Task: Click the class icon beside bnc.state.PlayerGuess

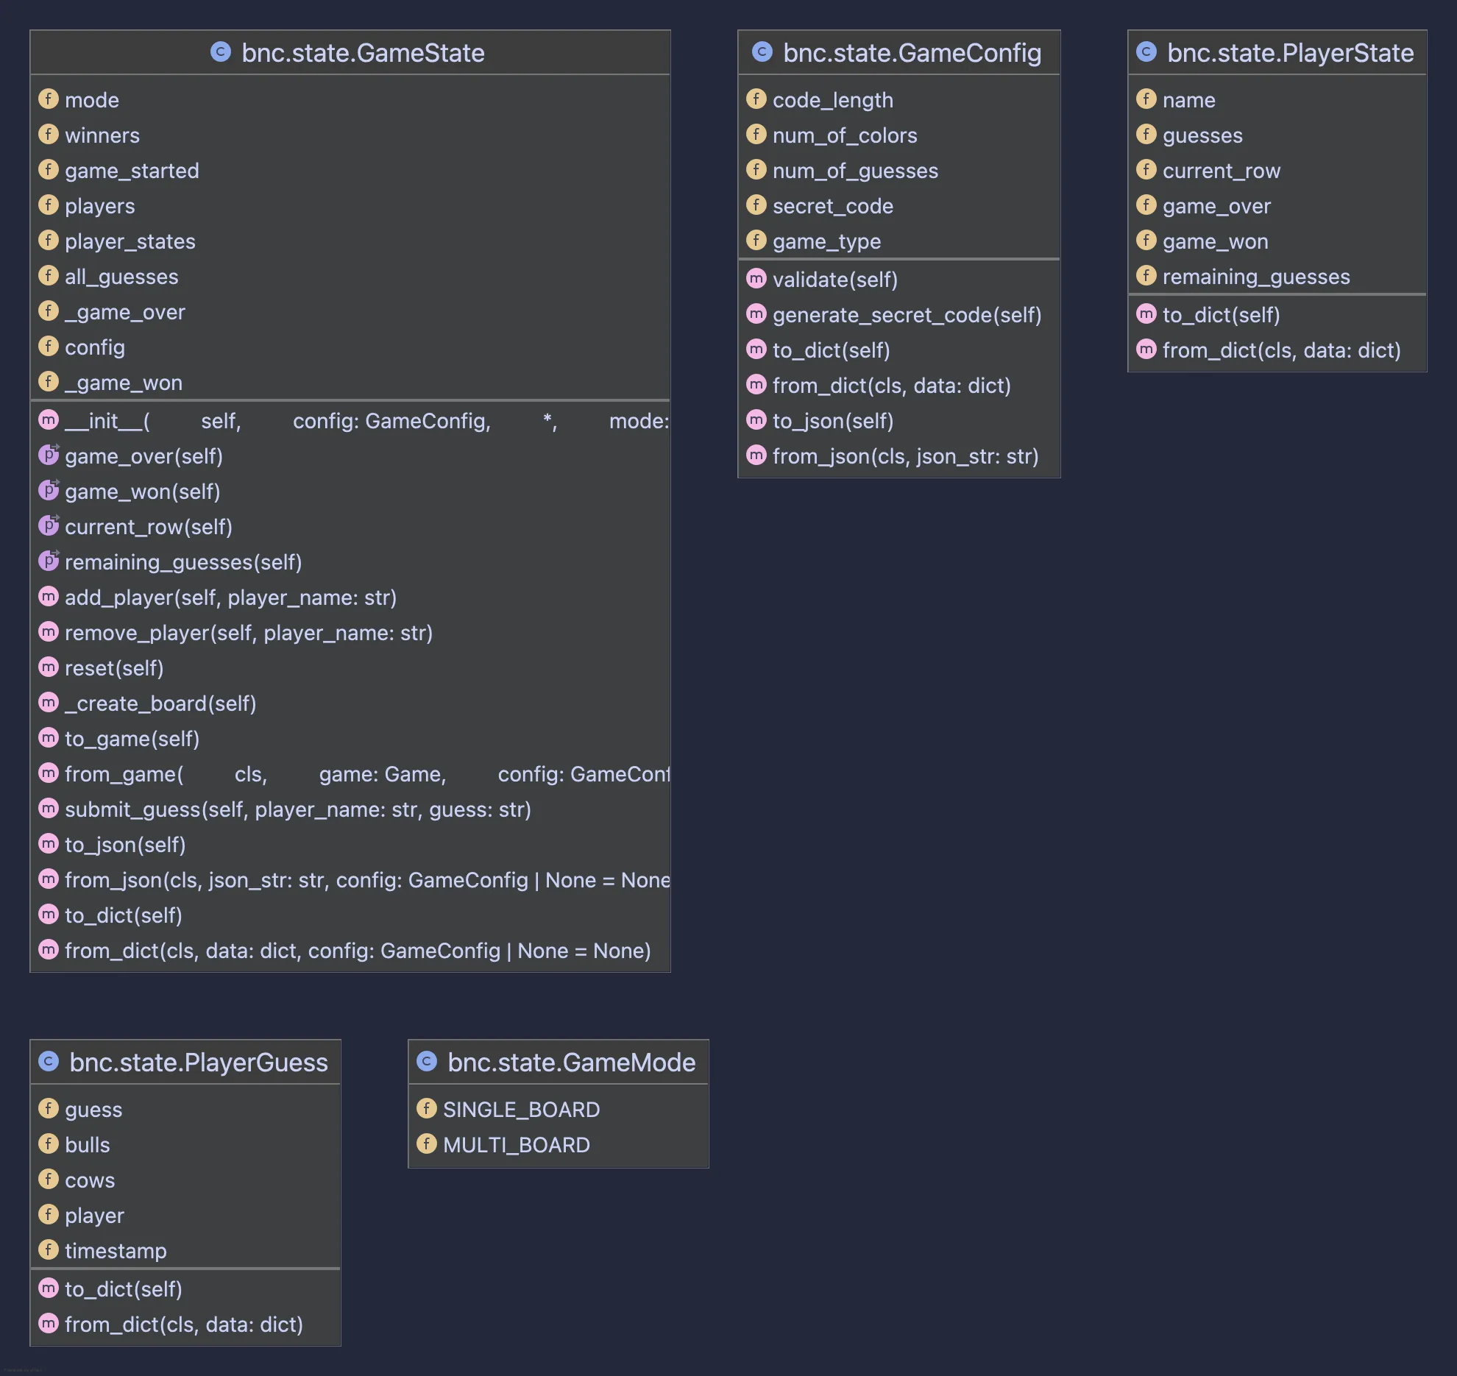Action: tap(49, 1061)
